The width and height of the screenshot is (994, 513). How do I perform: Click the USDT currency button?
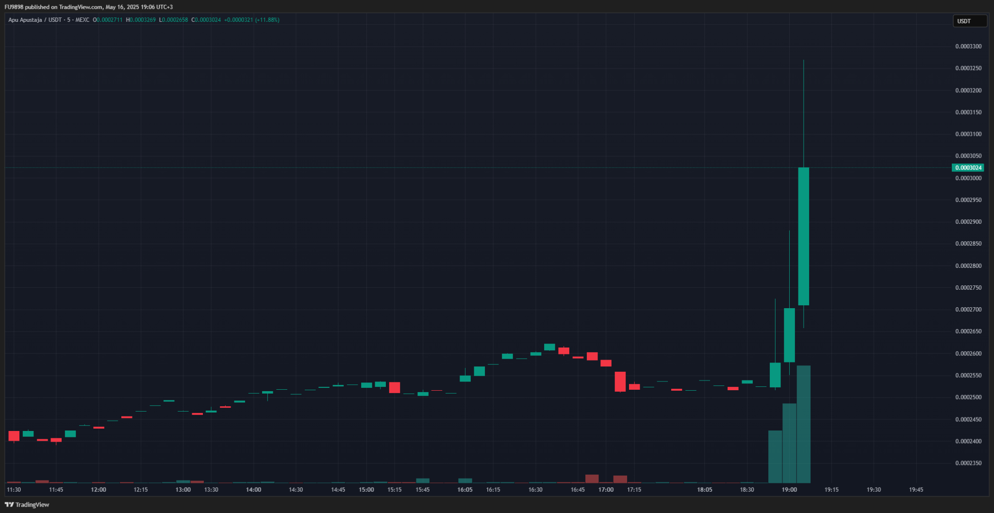(x=969, y=21)
